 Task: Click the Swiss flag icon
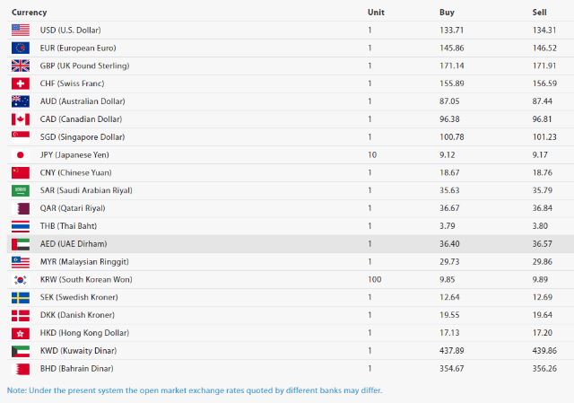pos(21,83)
